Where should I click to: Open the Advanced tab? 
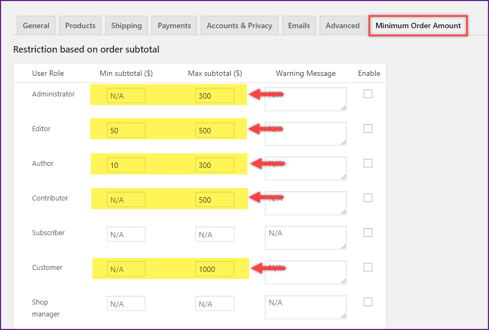(342, 25)
